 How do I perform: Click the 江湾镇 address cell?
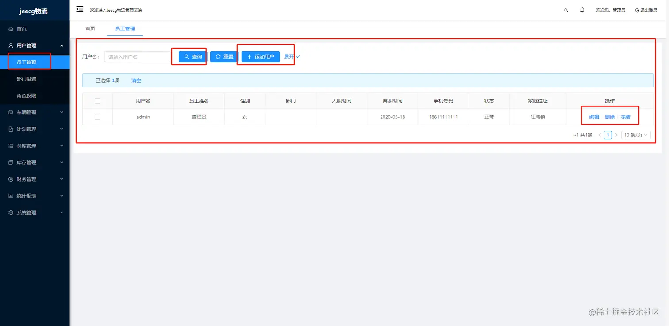[538, 117]
